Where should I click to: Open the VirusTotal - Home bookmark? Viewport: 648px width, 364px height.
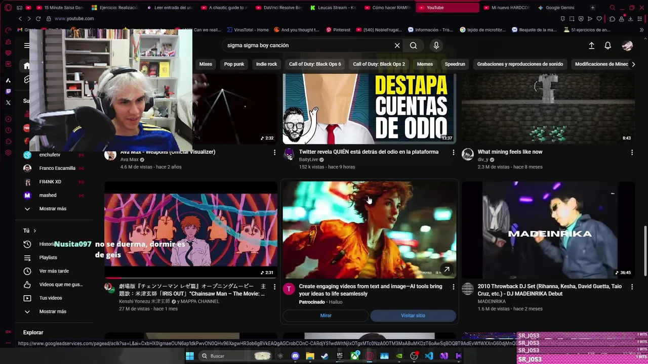click(x=248, y=30)
